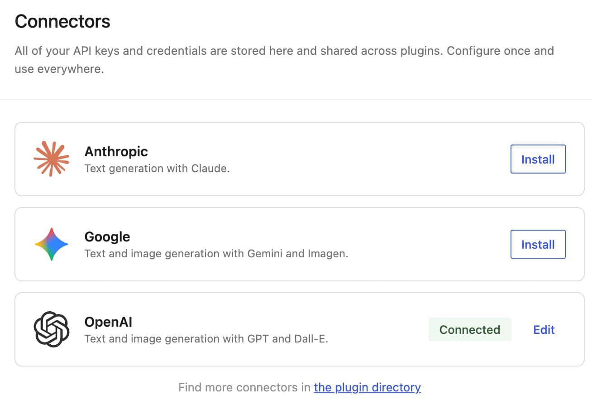Click the Gemini and Imagen description text

tap(216, 254)
